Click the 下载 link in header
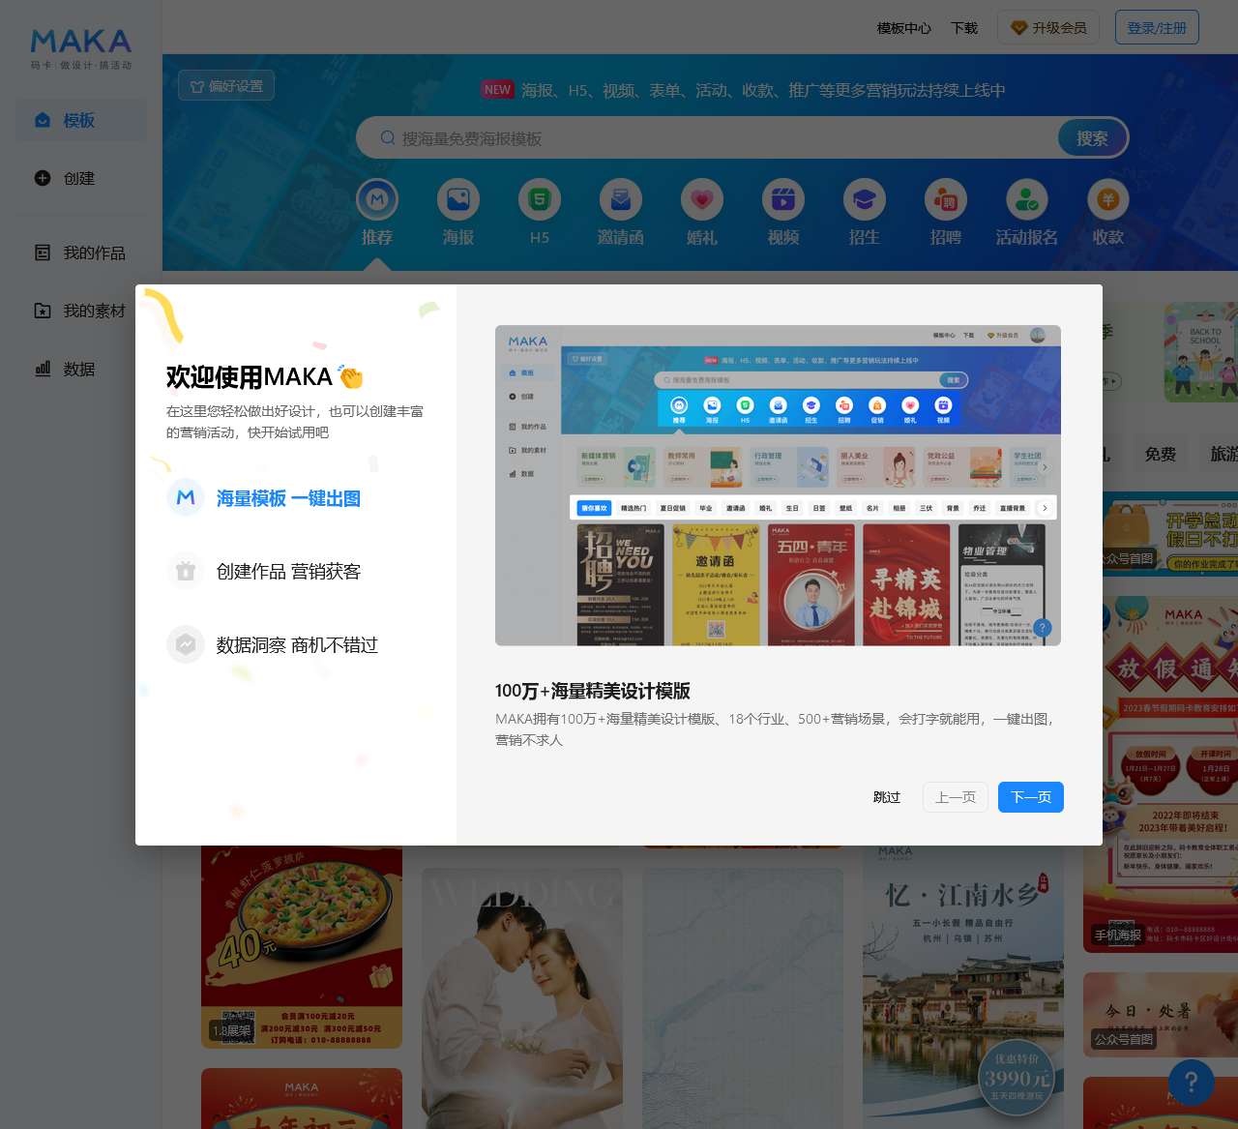1238x1129 pixels. [x=964, y=28]
